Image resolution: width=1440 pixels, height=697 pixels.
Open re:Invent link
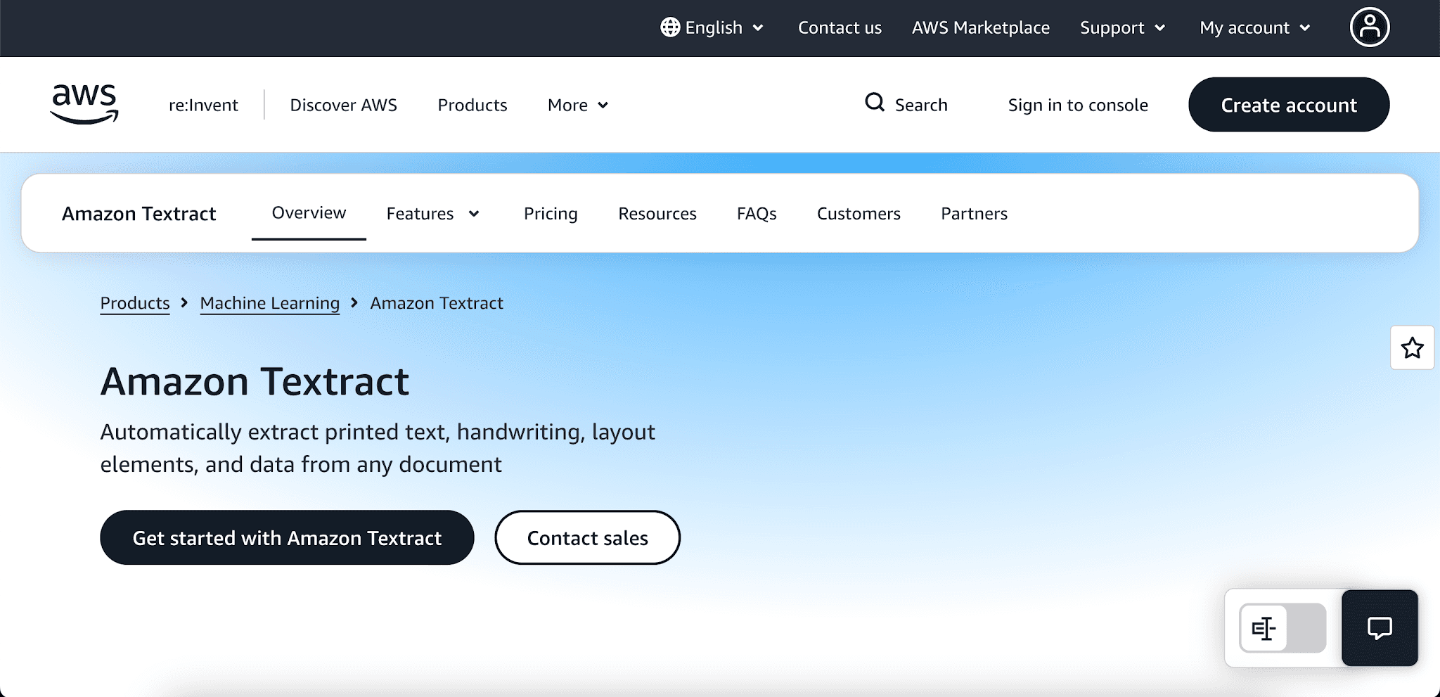[203, 105]
